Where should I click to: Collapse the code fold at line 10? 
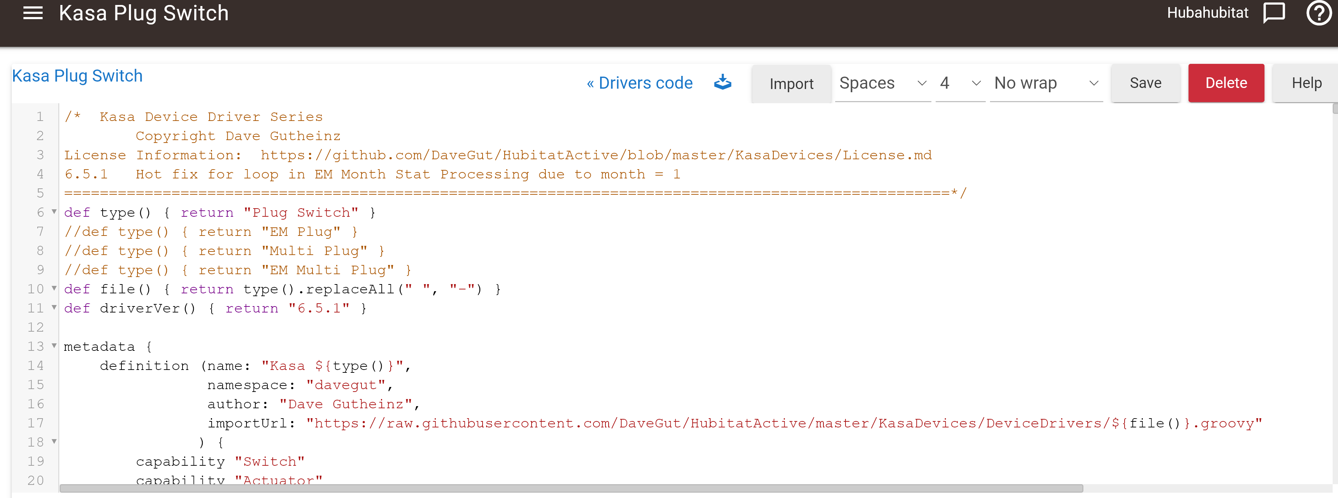54,288
